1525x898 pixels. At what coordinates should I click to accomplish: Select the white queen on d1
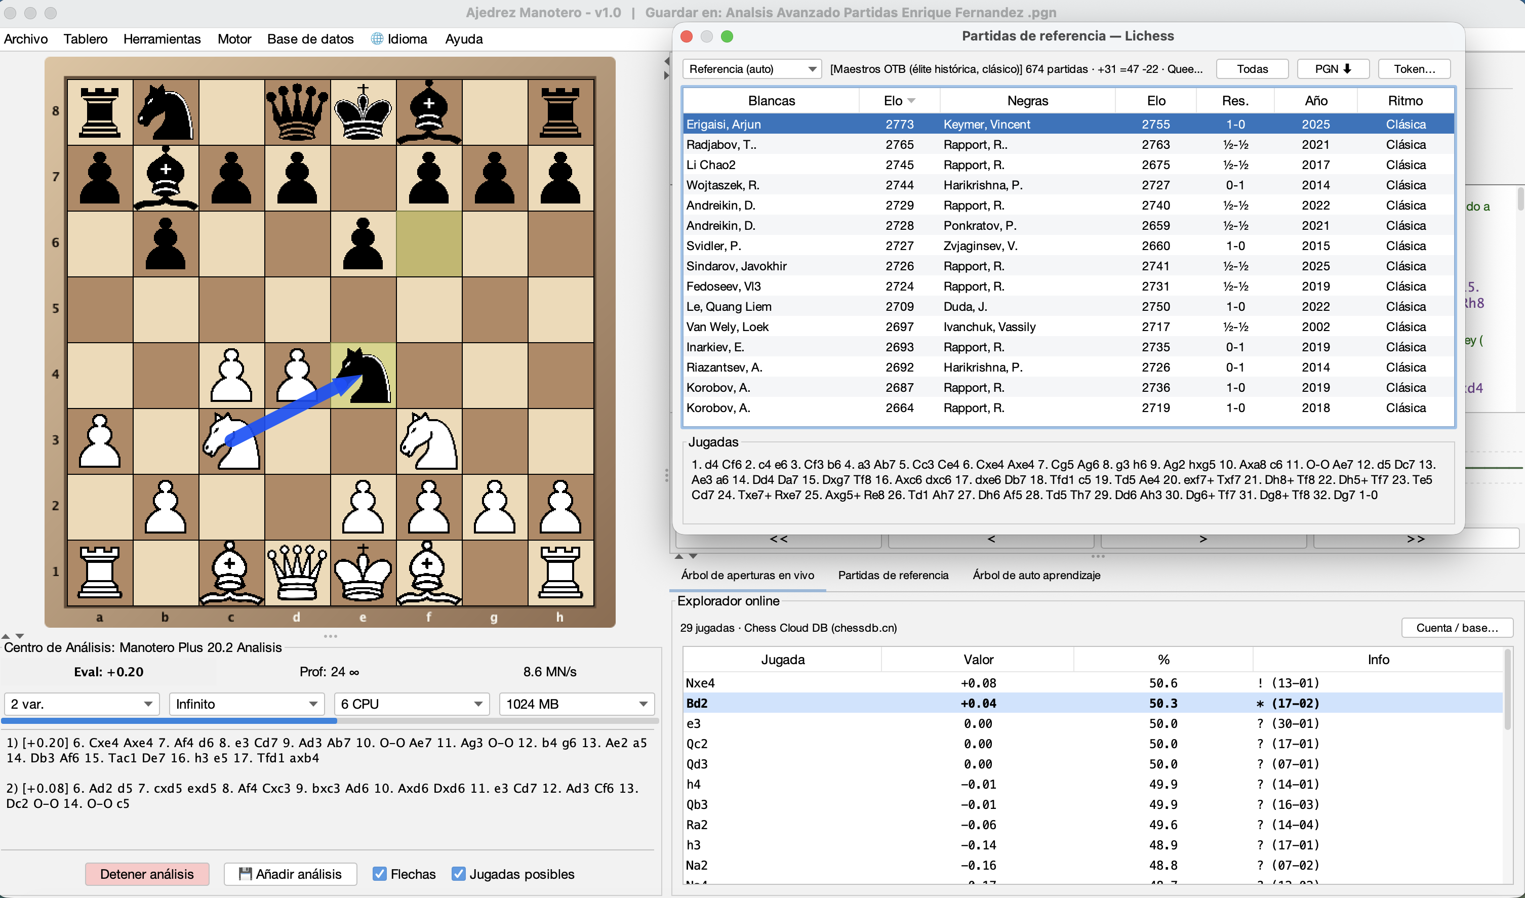(297, 573)
